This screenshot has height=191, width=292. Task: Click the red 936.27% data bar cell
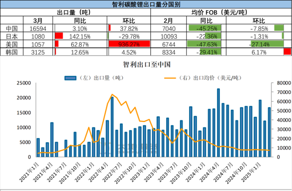pos(129,44)
